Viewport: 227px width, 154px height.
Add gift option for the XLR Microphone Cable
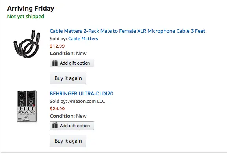tap(72, 63)
